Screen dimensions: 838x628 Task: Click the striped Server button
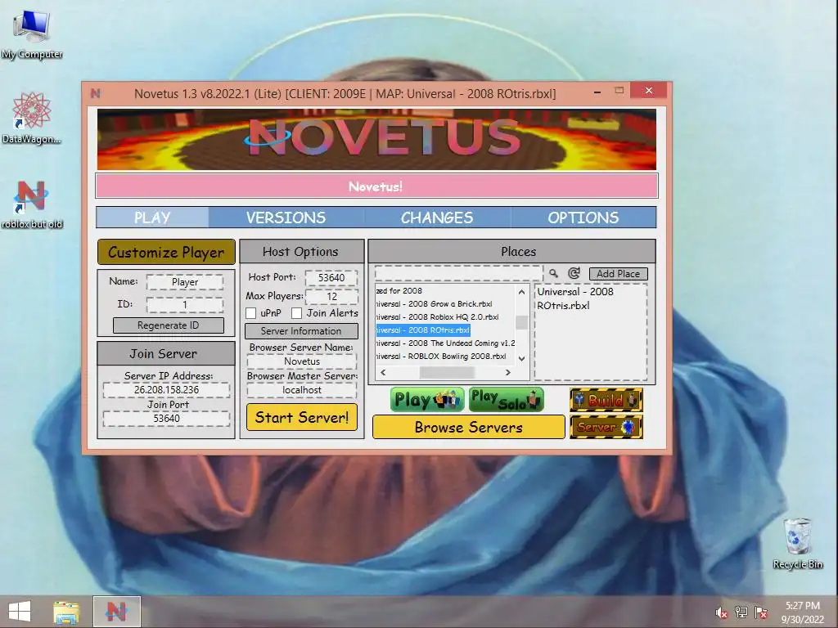(606, 427)
